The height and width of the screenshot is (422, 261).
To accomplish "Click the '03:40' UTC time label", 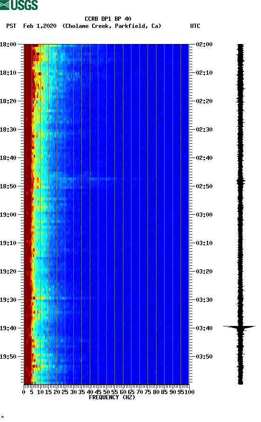I will point(204,328).
